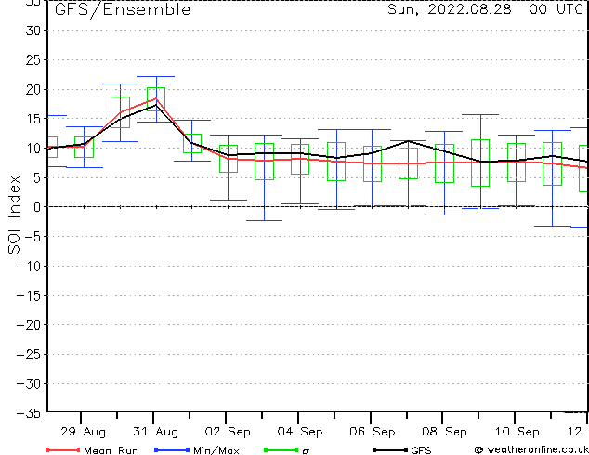Click the green sigma box at 30 Aug
The height and width of the screenshot is (455, 589).
[120, 112]
